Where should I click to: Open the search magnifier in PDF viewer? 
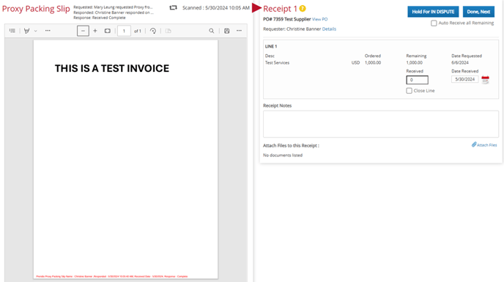pos(211,31)
